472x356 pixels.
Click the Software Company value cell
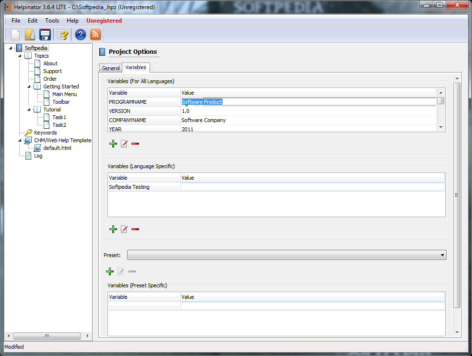(308, 120)
